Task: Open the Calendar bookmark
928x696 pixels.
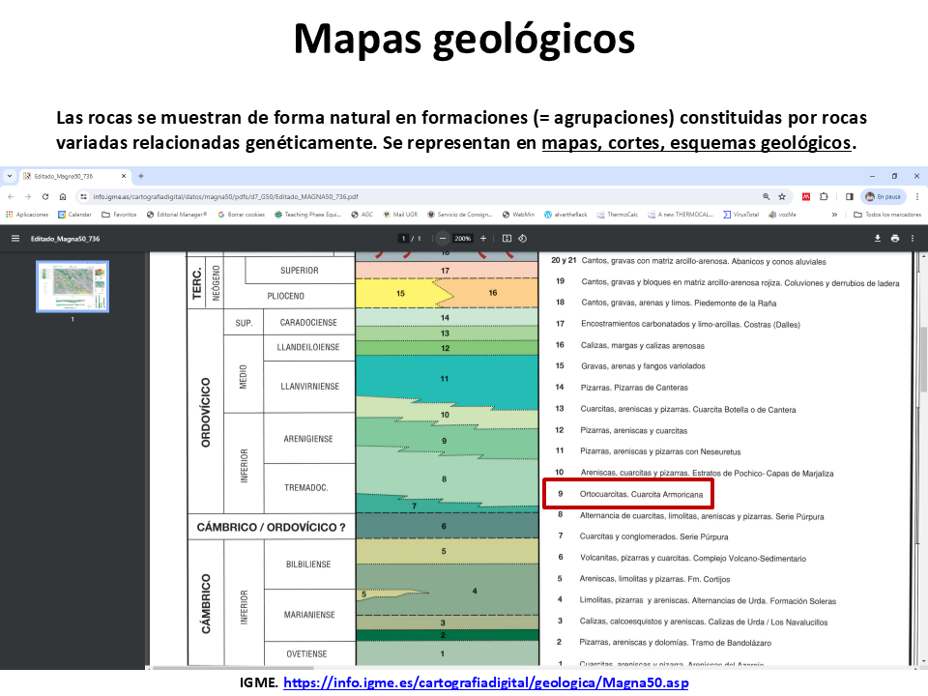Action: point(74,215)
